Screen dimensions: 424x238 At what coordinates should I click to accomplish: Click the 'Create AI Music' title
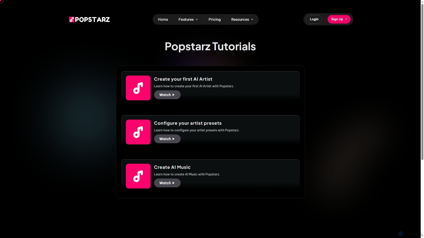click(172, 167)
